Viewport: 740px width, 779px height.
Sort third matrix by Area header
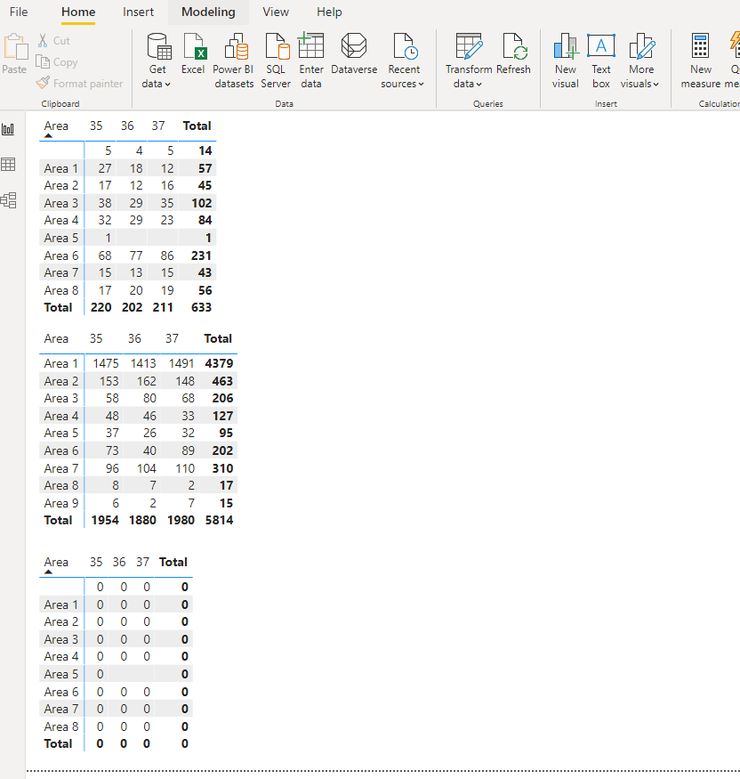(56, 562)
